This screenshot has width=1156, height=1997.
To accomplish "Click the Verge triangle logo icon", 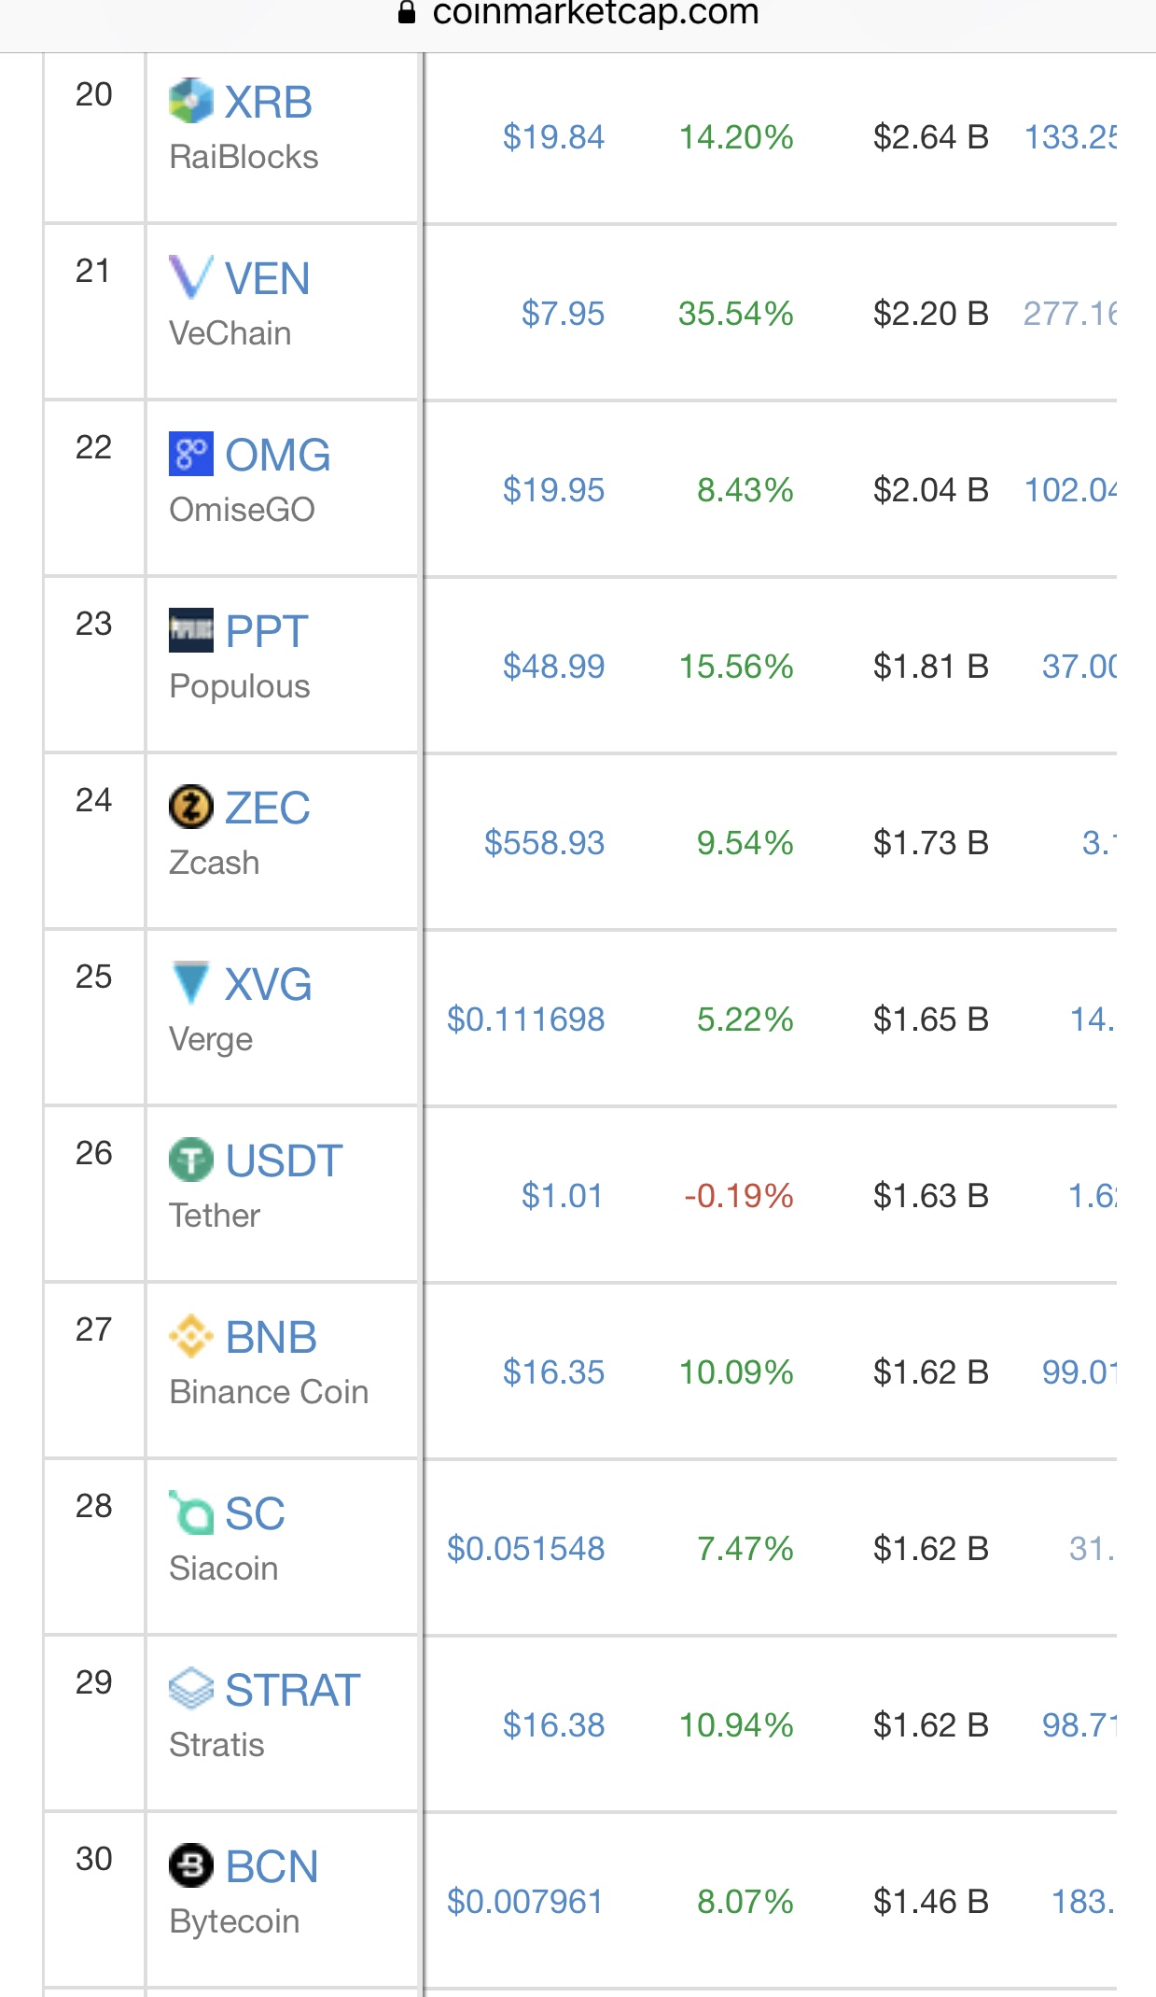I will pyautogui.click(x=191, y=983).
